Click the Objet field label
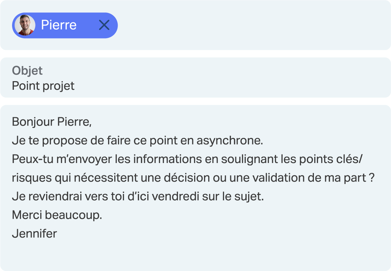391x271 pixels. pyautogui.click(x=27, y=71)
